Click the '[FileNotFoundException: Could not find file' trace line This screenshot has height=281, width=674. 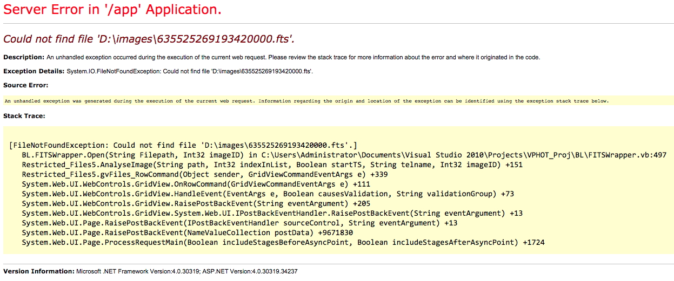pos(183,145)
